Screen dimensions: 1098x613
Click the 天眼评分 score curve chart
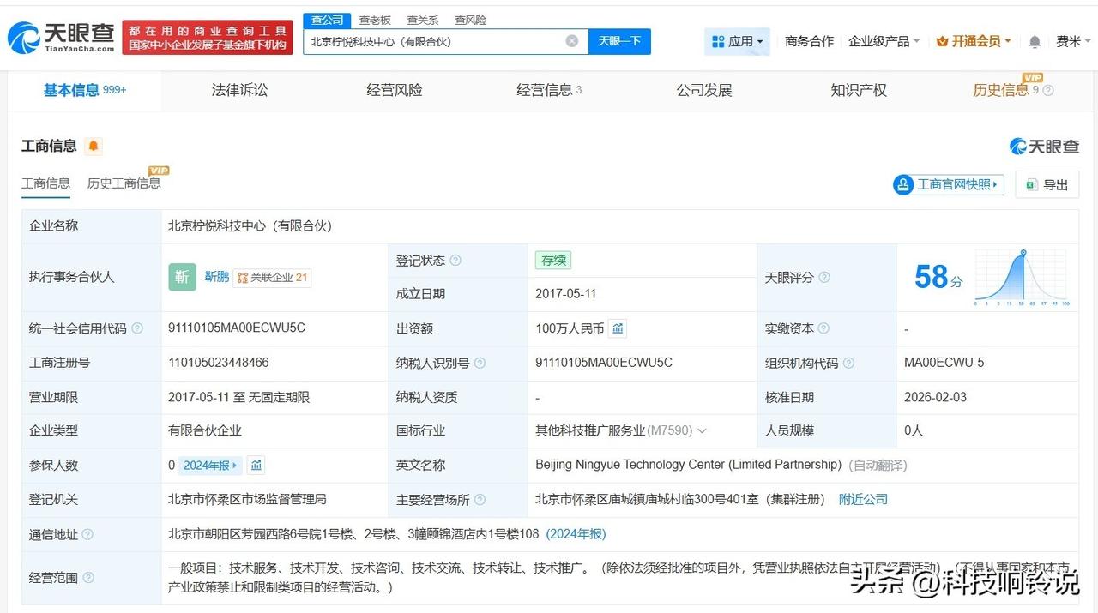[x=1021, y=277]
